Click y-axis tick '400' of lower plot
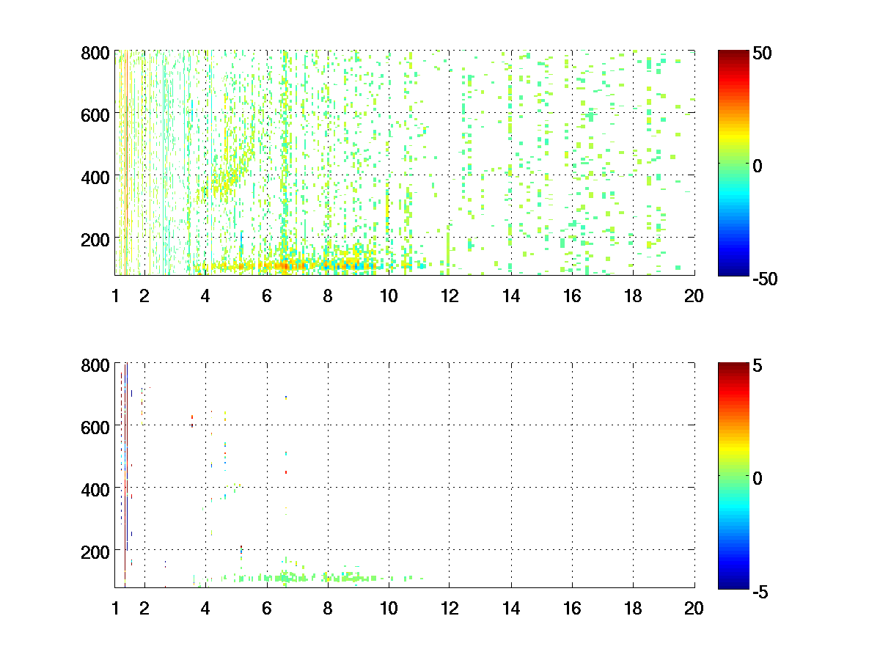This screenshot has height=660, width=880. (x=95, y=488)
